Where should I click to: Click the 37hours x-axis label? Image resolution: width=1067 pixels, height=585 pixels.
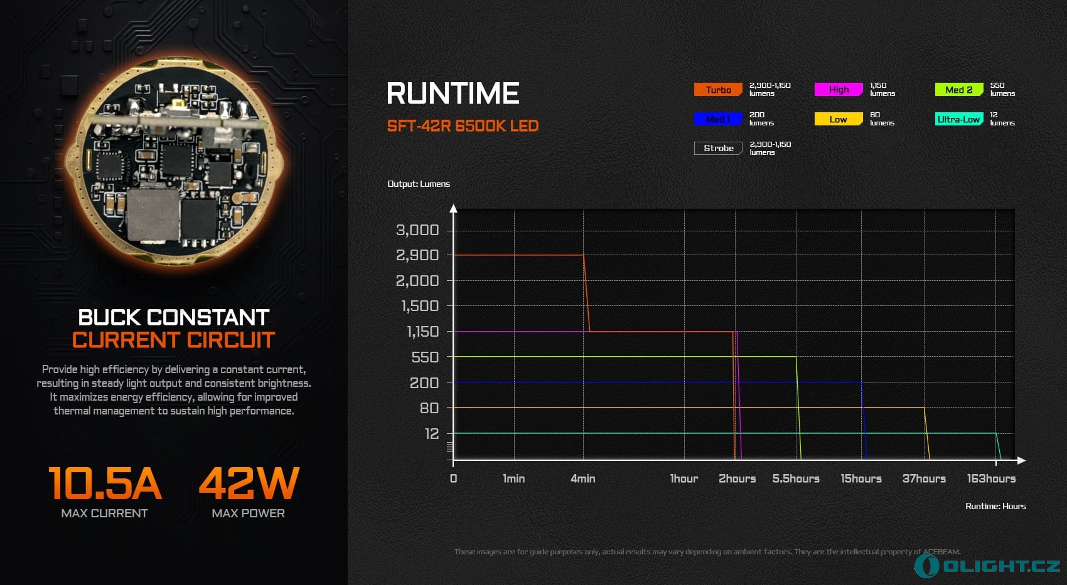pyautogui.click(x=924, y=478)
